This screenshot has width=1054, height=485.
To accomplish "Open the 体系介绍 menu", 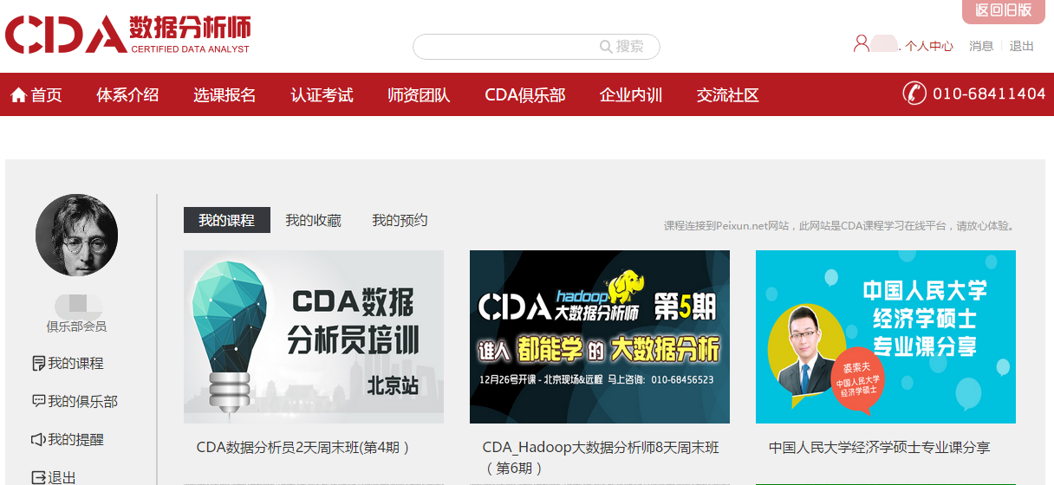I will (127, 95).
